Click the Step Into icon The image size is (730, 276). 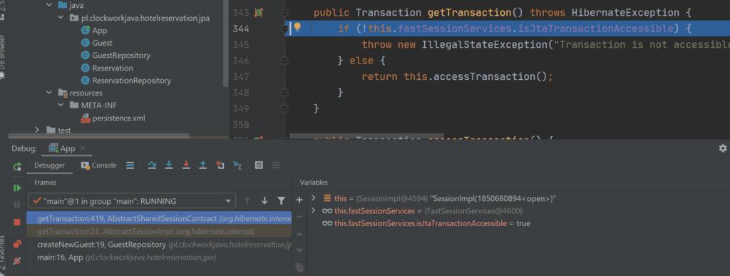[169, 165]
